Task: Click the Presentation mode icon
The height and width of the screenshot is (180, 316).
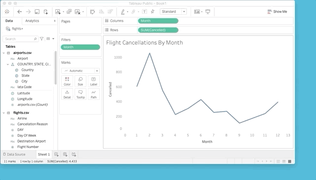Action: coord(207,12)
